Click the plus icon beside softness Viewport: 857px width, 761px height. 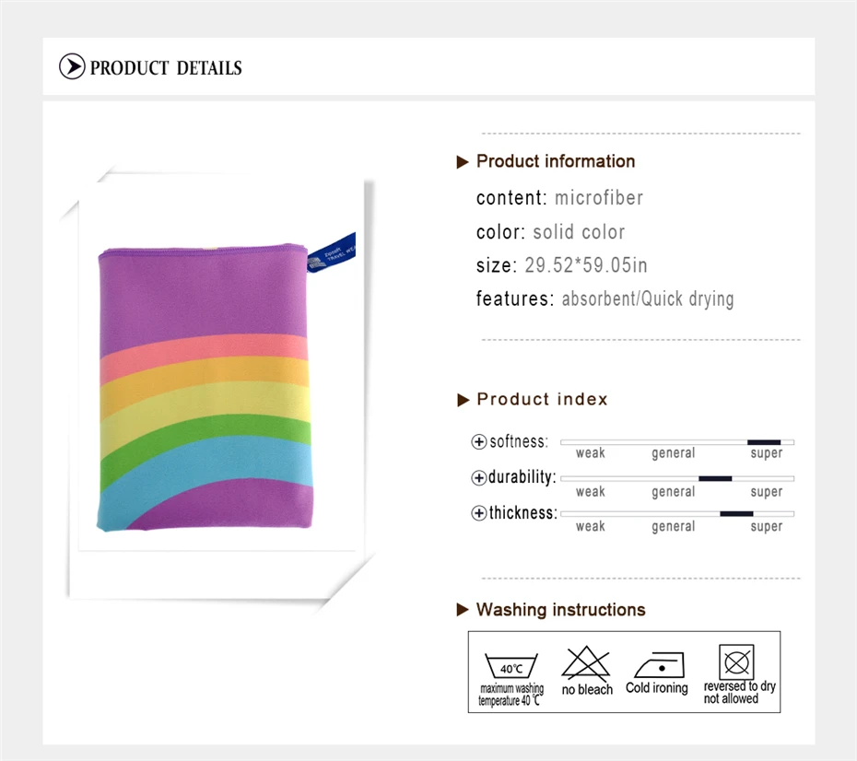(x=479, y=441)
